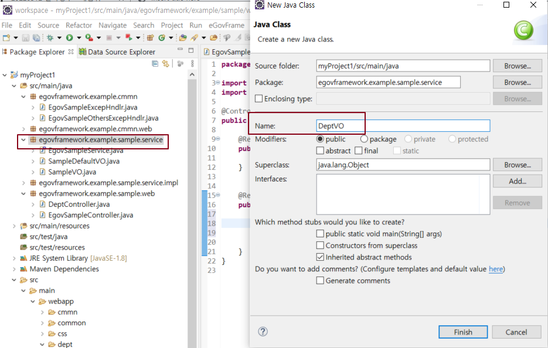This screenshot has height=348, width=548.
Task: Click New Java Package toolbar icon
Action: (150, 37)
